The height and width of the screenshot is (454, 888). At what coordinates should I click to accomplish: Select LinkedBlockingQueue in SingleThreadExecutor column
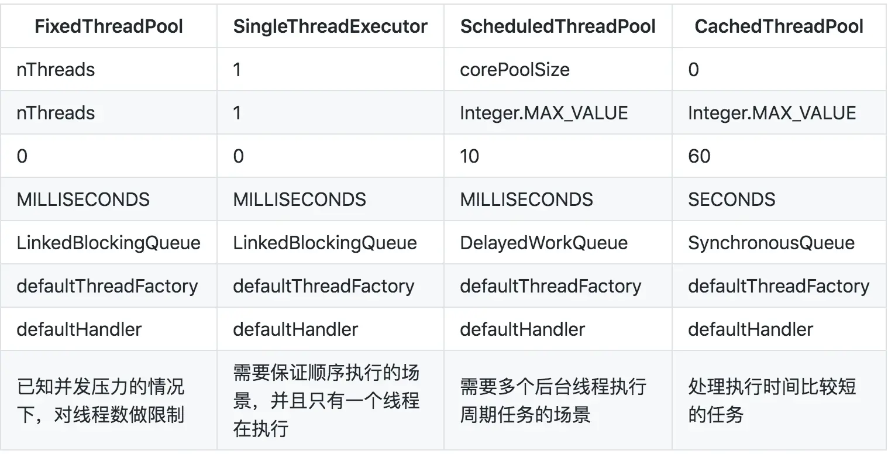click(325, 243)
